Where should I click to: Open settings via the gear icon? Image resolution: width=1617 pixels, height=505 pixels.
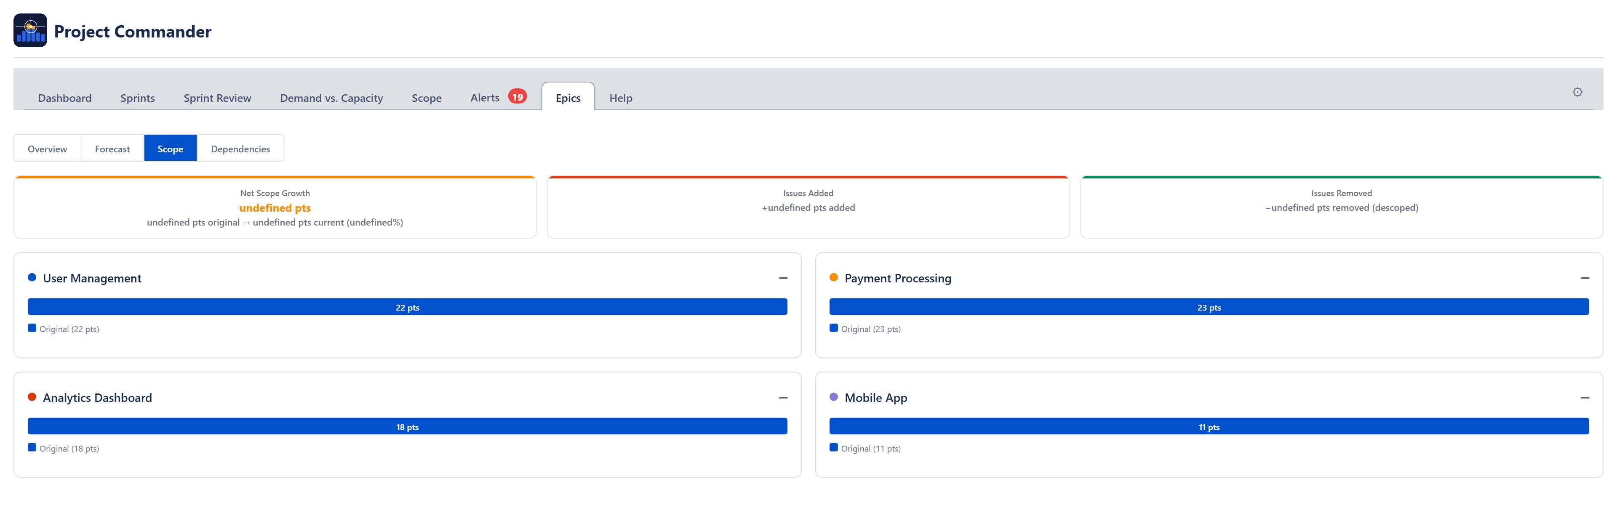coord(1577,92)
